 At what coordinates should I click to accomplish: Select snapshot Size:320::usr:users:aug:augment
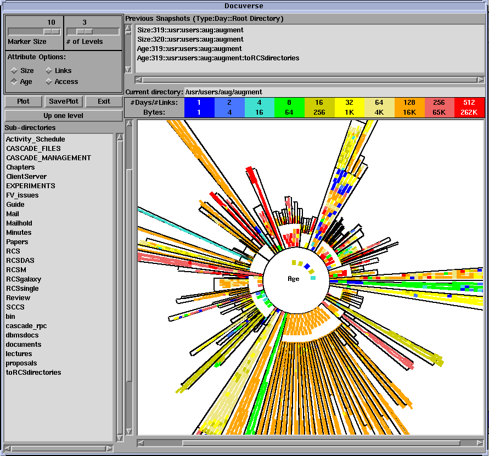pos(190,40)
